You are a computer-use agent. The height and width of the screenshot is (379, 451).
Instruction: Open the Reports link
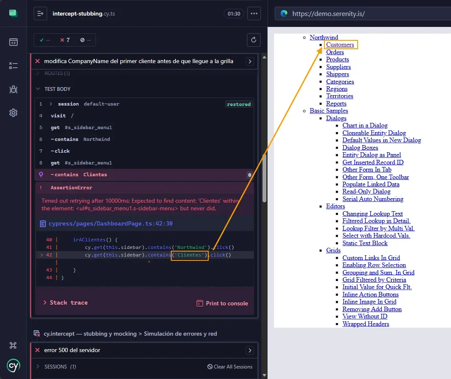[x=336, y=103]
